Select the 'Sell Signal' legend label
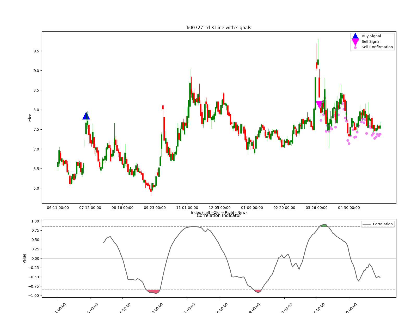 coord(371,41)
